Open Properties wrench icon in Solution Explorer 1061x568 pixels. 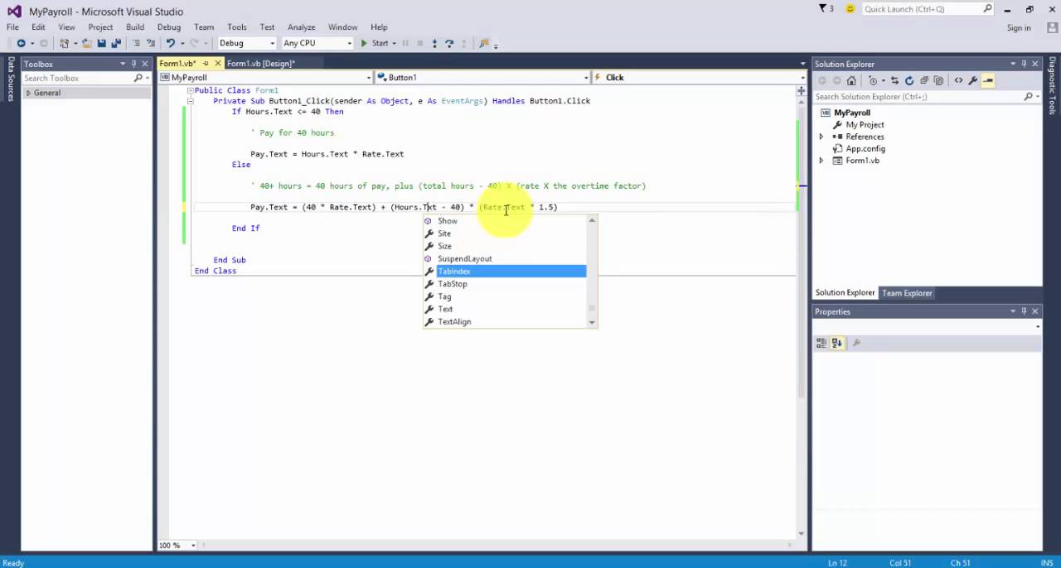tap(973, 80)
